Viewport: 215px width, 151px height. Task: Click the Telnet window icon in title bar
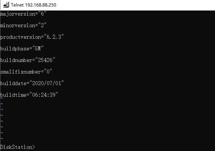[x=6, y=5]
